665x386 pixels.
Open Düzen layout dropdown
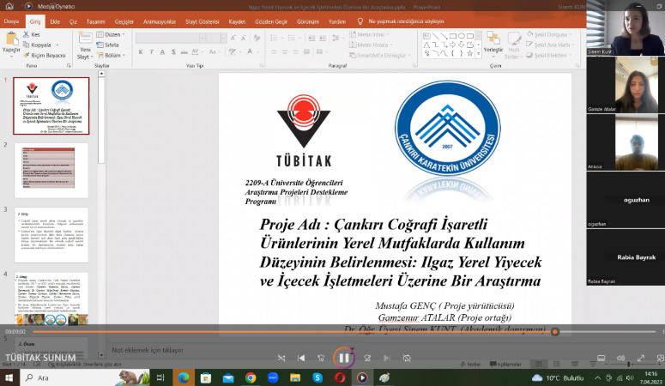point(111,34)
